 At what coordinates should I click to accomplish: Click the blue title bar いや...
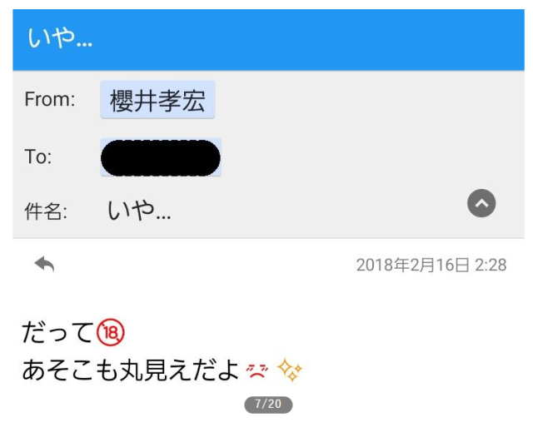(268, 40)
